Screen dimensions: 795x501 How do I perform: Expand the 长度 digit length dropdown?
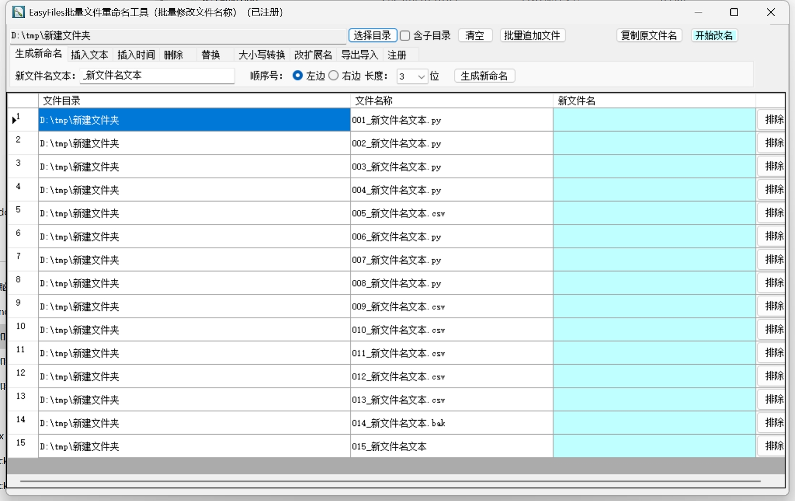pos(421,77)
